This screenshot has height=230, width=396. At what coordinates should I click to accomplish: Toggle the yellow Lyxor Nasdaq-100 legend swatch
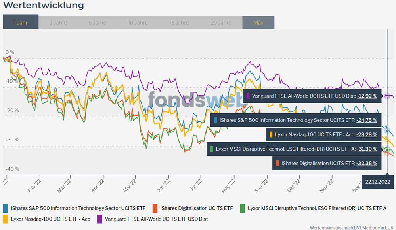pyautogui.click(x=6, y=219)
